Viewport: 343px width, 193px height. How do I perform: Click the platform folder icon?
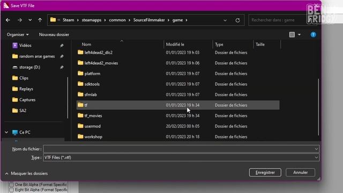80,73
